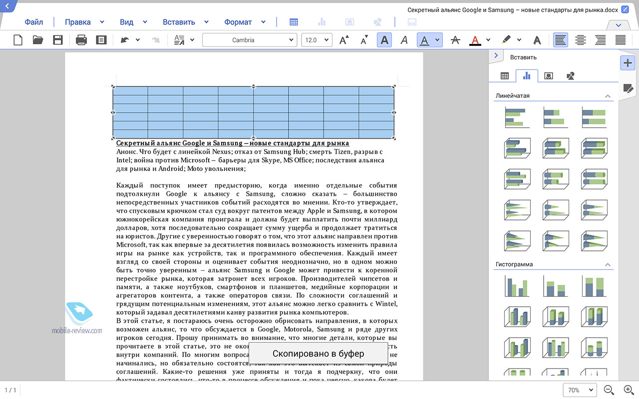Dismiss the Скопировано в буфер toast
639x399 pixels.
click(318, 354)
